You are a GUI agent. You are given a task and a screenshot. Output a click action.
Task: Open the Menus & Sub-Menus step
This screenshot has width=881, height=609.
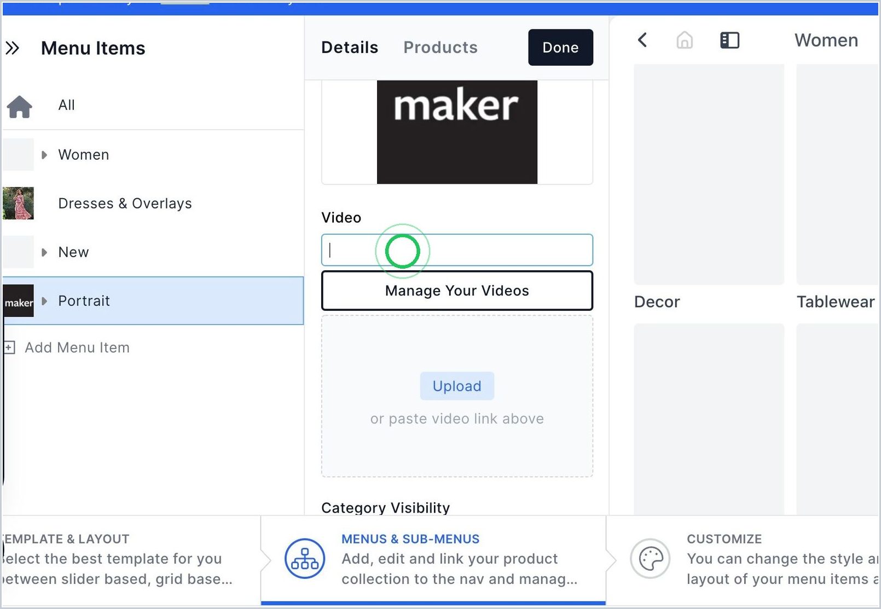[433, 559]
